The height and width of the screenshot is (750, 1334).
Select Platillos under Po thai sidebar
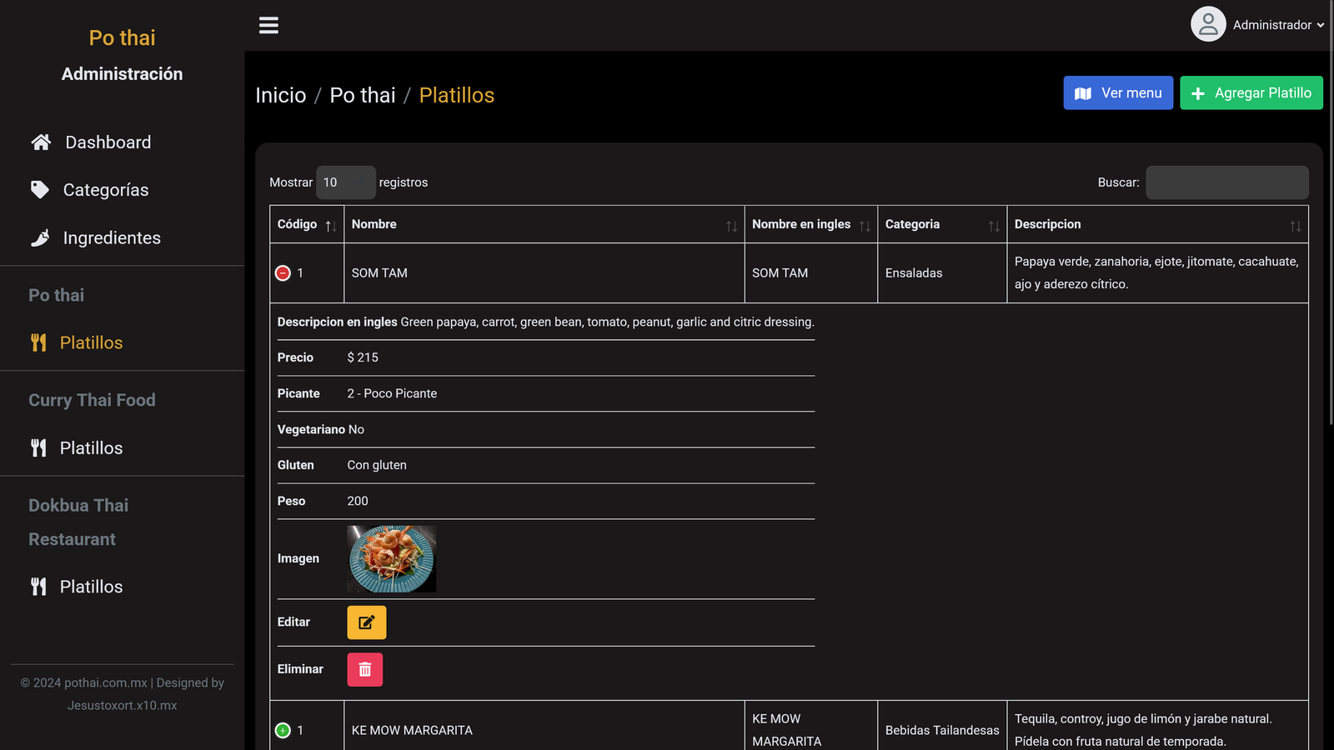point(91,342)
